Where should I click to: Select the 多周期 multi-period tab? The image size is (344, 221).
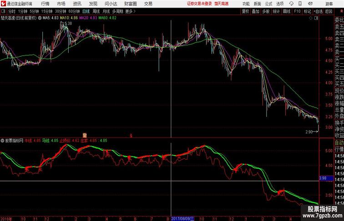(118, 11)
